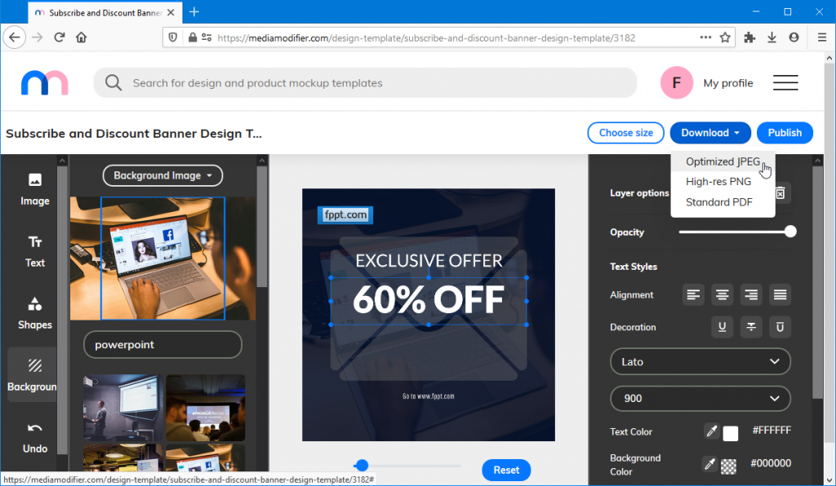
Task: Open the Background Image dropdown
Action: [162, 175]
